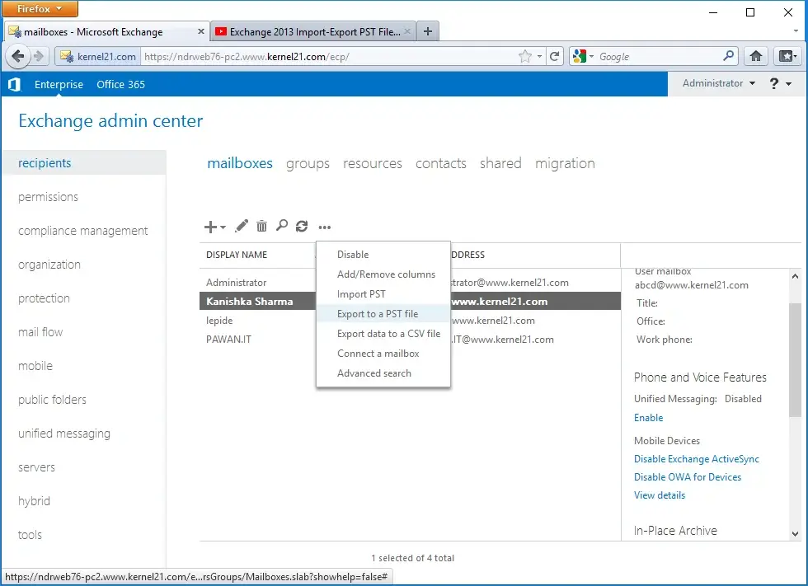808x586 pixels.
Task: Go to browser home page icon
Action: click(x=756, y=56)
